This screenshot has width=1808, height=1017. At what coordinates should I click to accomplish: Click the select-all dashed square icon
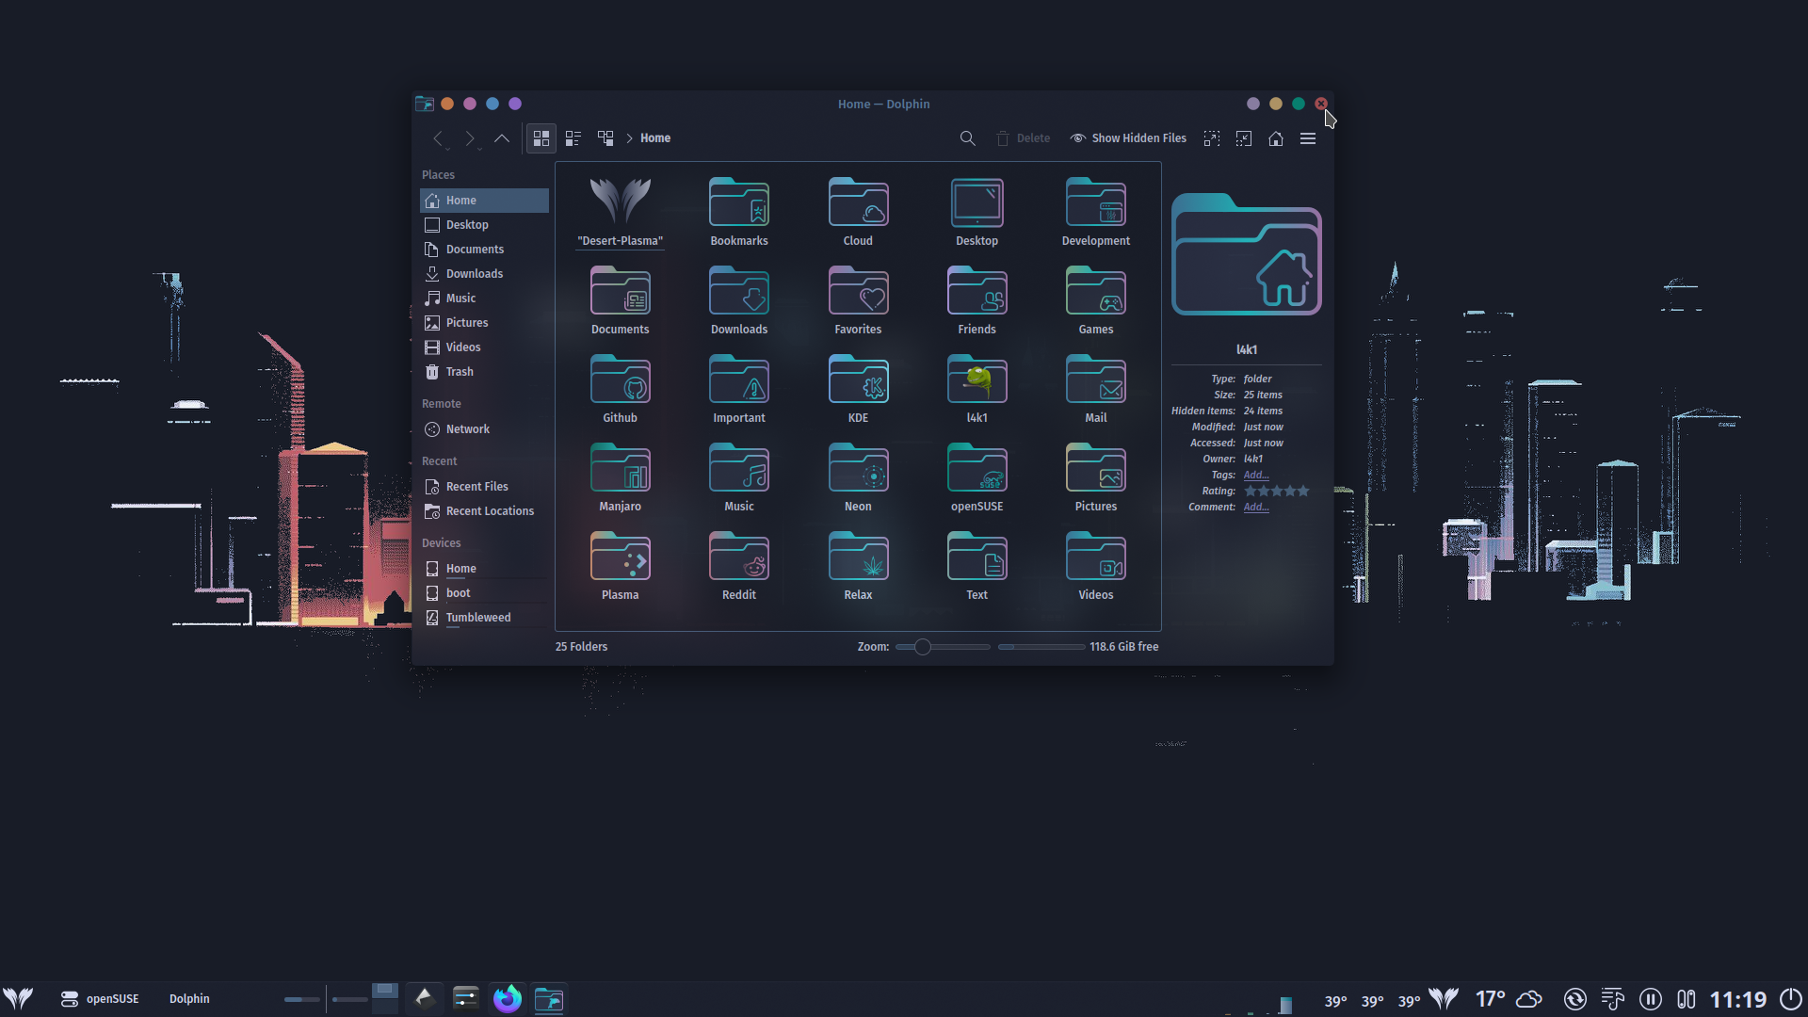tap(1212, 138)
